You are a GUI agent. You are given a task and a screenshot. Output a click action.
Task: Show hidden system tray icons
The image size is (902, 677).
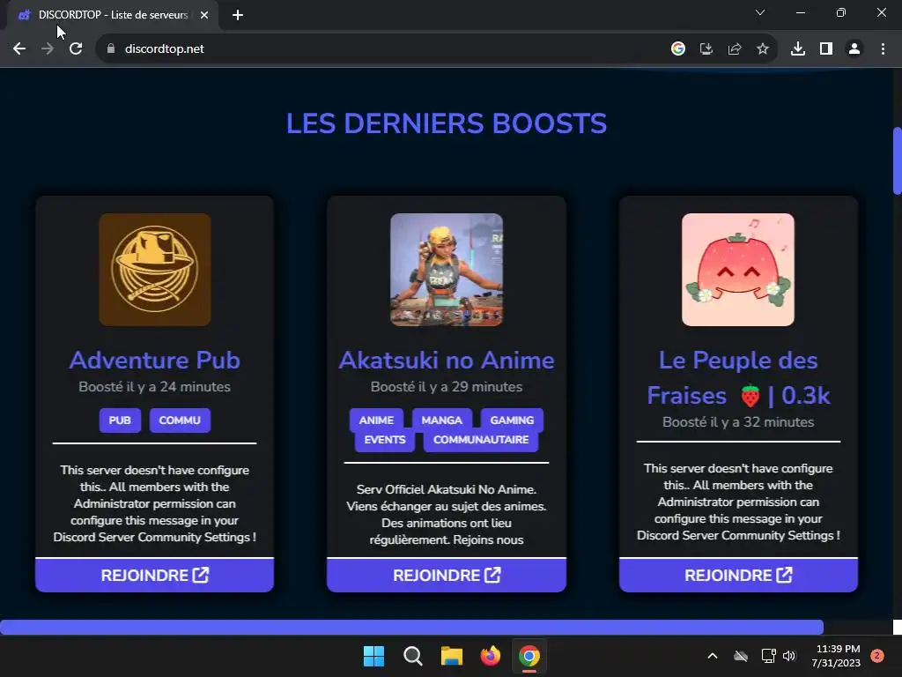coord(712,656)
